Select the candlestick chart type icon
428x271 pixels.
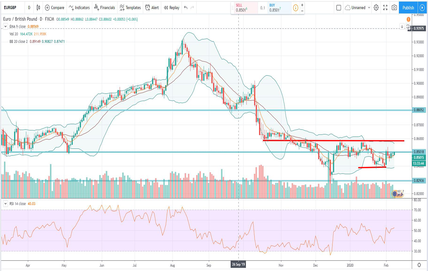tap(38, 8)
